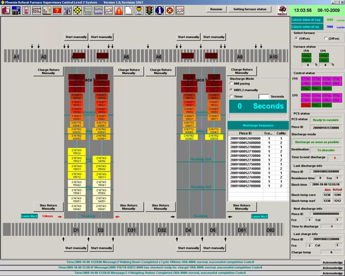Acknowledge the Walking Beam completed message
The width and height of the screenshot is (345, 276).
(332, 262)
